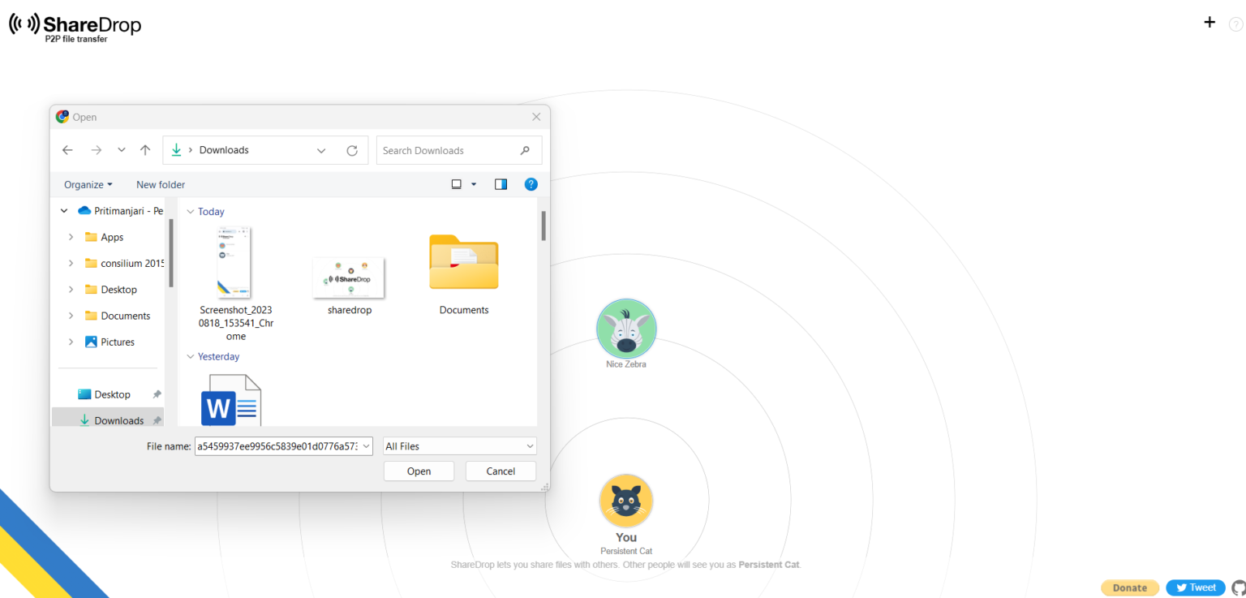
Task: Click the GitHub icon in the corner
Action: pyautogui.click(x=1240, y=587)
